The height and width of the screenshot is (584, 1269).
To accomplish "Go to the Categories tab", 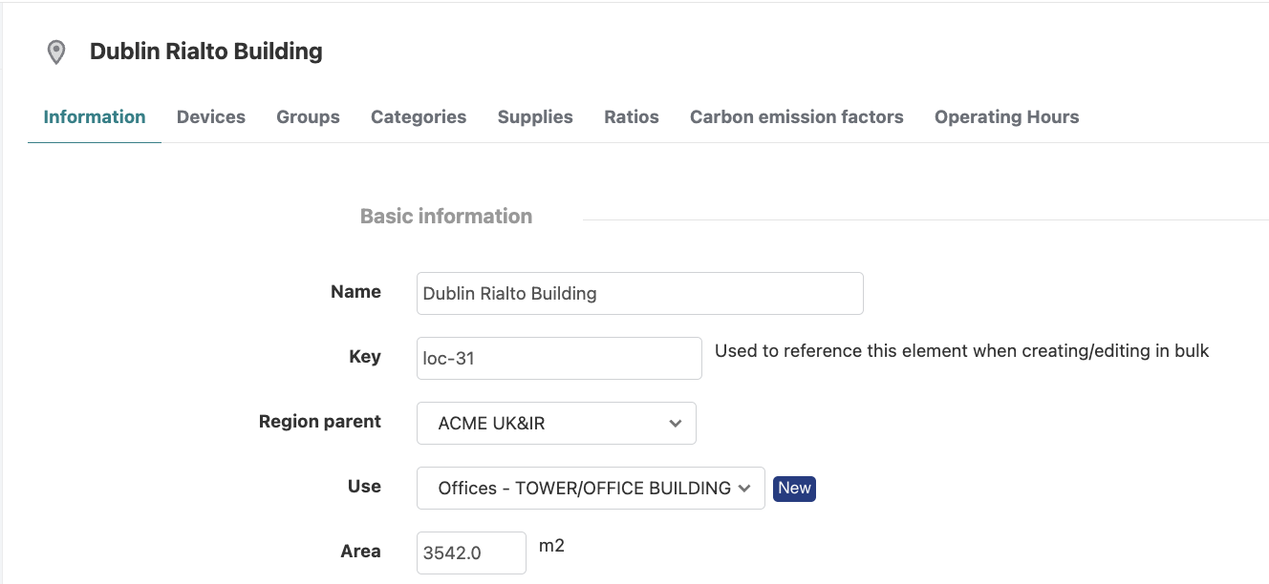I will pos(419,117).
